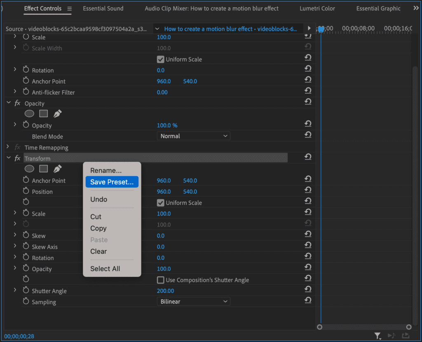Expand the Time Remapping section
Image resolution: width=422 pixels, height=342 pixels.
8,147
